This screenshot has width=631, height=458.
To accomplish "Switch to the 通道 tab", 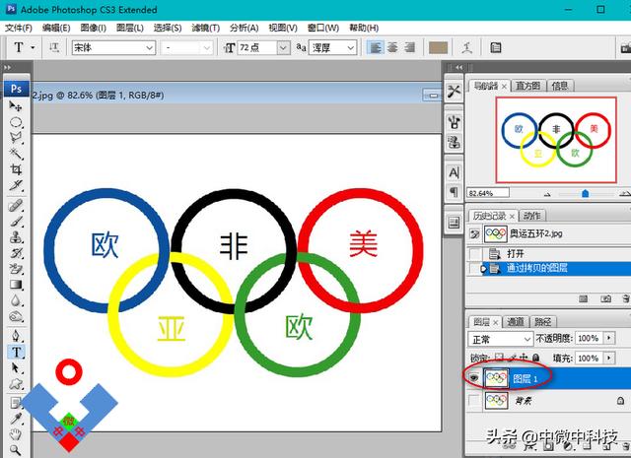I will (x=516, y=322).
